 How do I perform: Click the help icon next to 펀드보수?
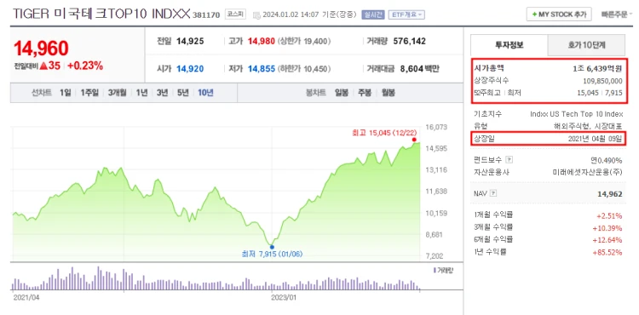pyautogui.click(x=509, y=159)
